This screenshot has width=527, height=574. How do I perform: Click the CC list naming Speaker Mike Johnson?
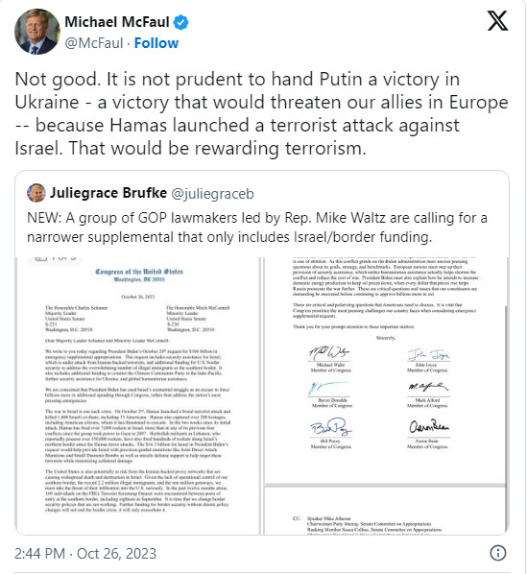tap(368, 526)
